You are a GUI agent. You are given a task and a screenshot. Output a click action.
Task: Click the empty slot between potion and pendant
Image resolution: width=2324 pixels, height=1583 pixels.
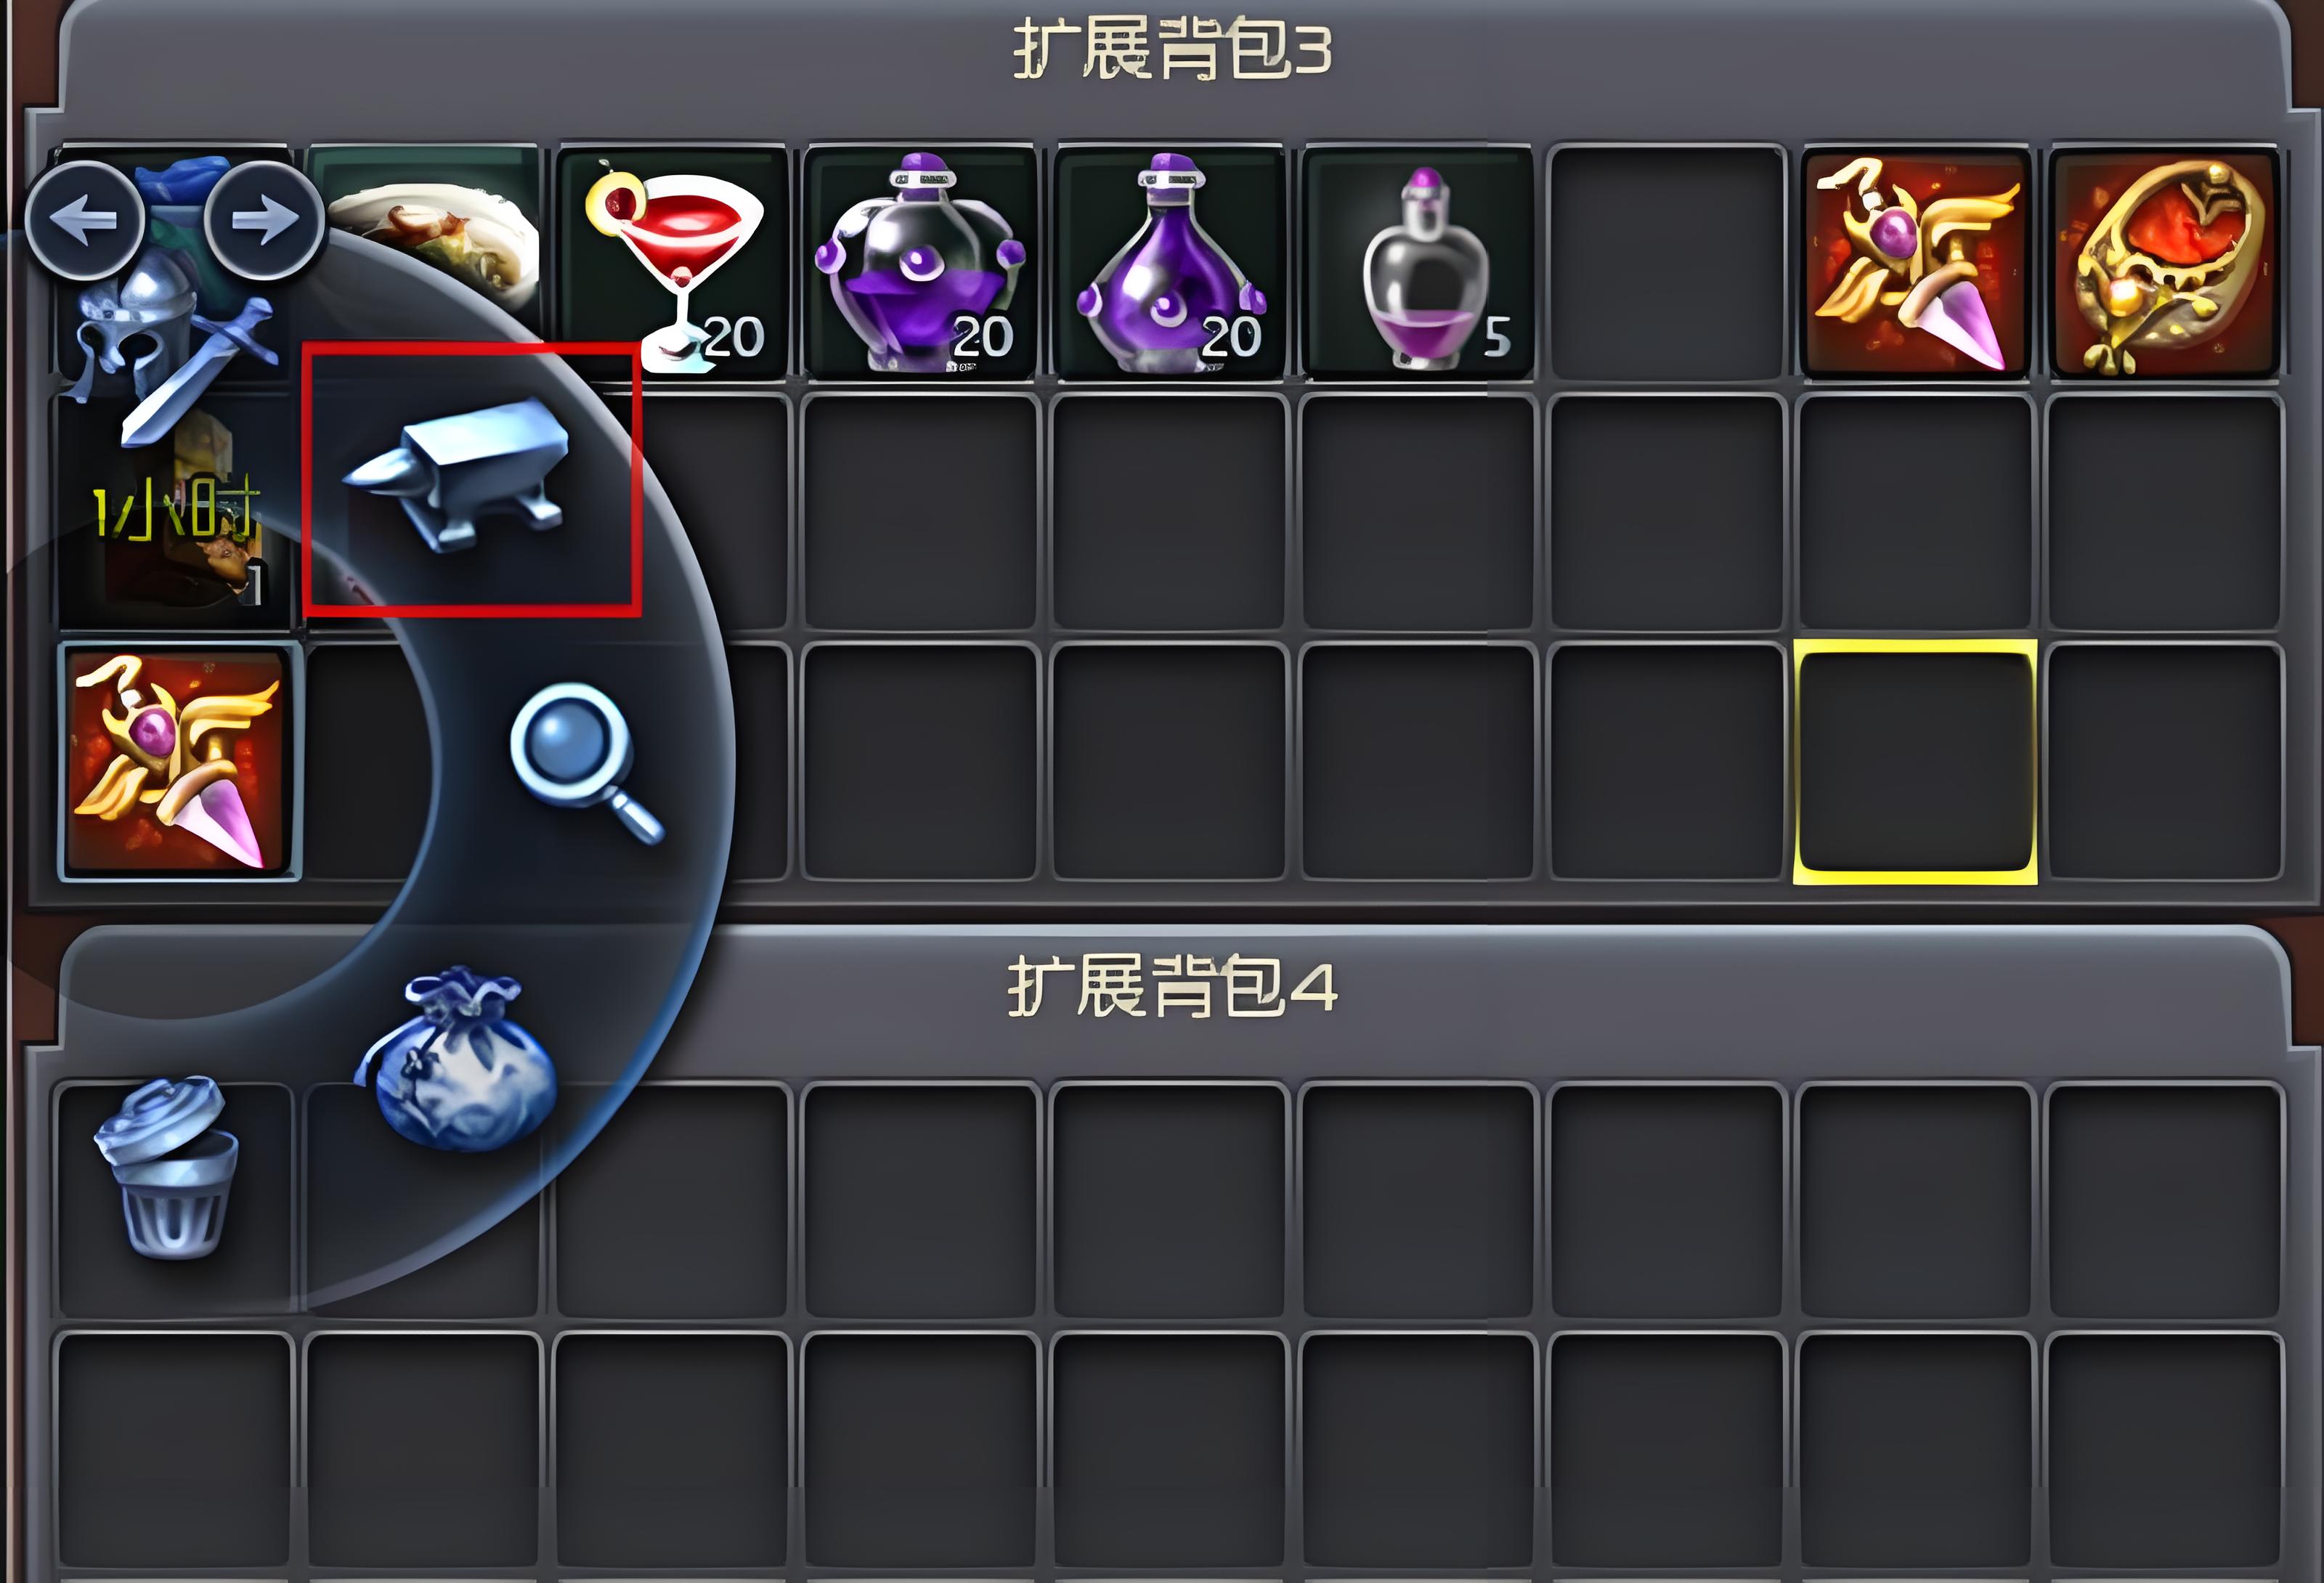[1667, 262]
